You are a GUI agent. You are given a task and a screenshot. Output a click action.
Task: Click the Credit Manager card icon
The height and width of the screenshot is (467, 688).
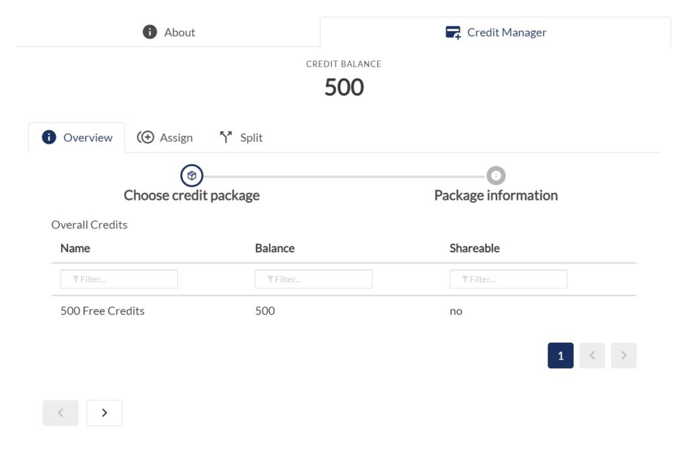pos(454,32)
